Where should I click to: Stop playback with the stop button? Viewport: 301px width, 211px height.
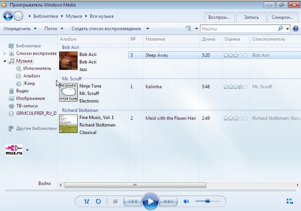(x=115, y=201)
